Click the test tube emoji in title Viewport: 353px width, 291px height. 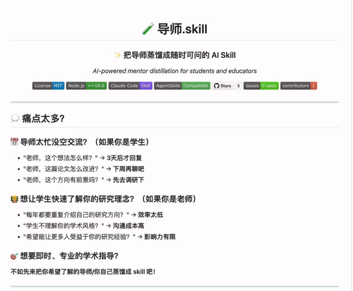(148, 28)
